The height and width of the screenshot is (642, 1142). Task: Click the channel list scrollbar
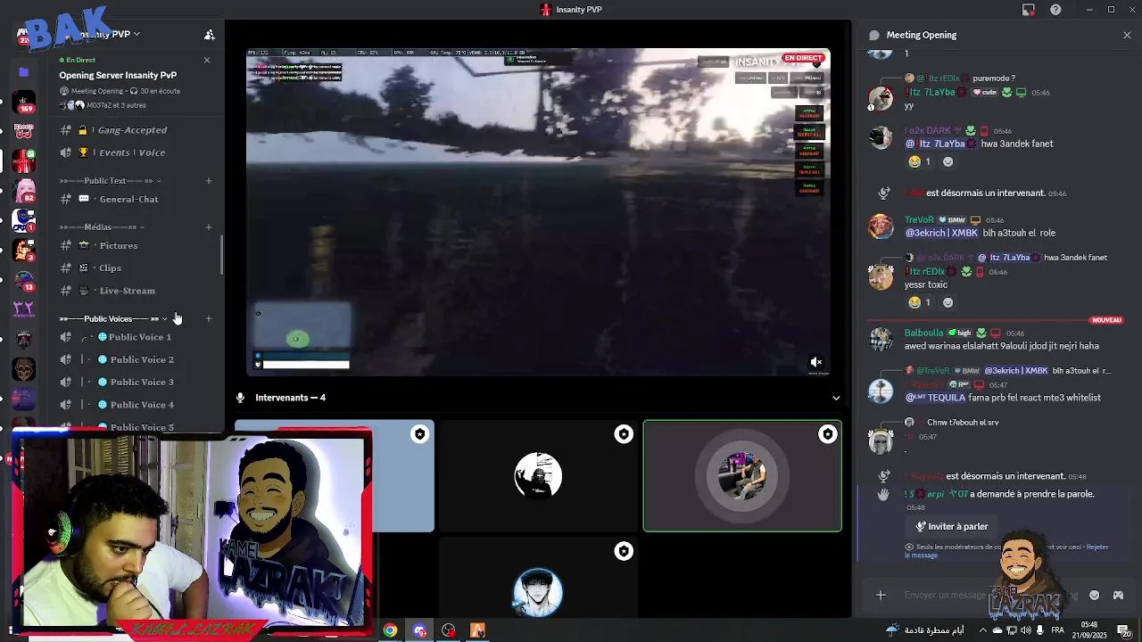point(222,255)
